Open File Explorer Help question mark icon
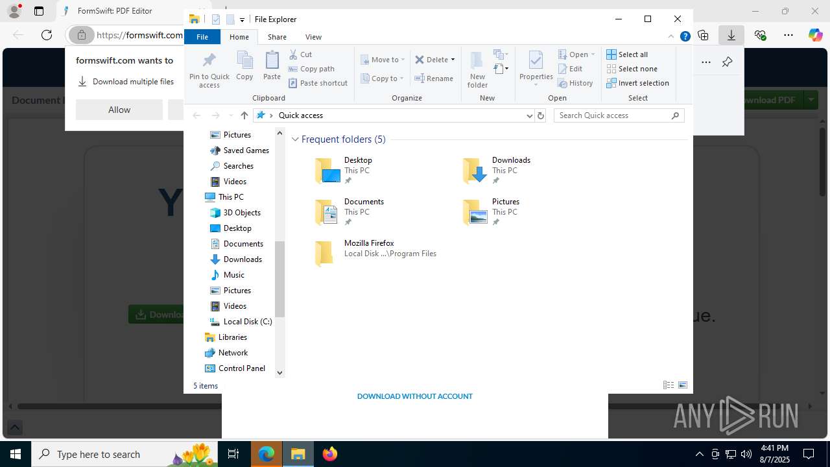 [685, 37]
